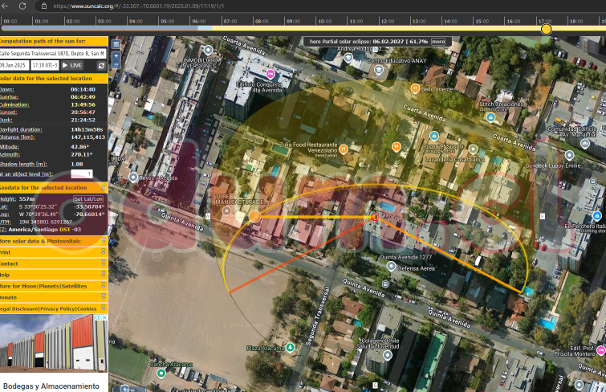606x392 pixels.
Task: Click the Set Lat/Lon button
Action: (88, 198)
